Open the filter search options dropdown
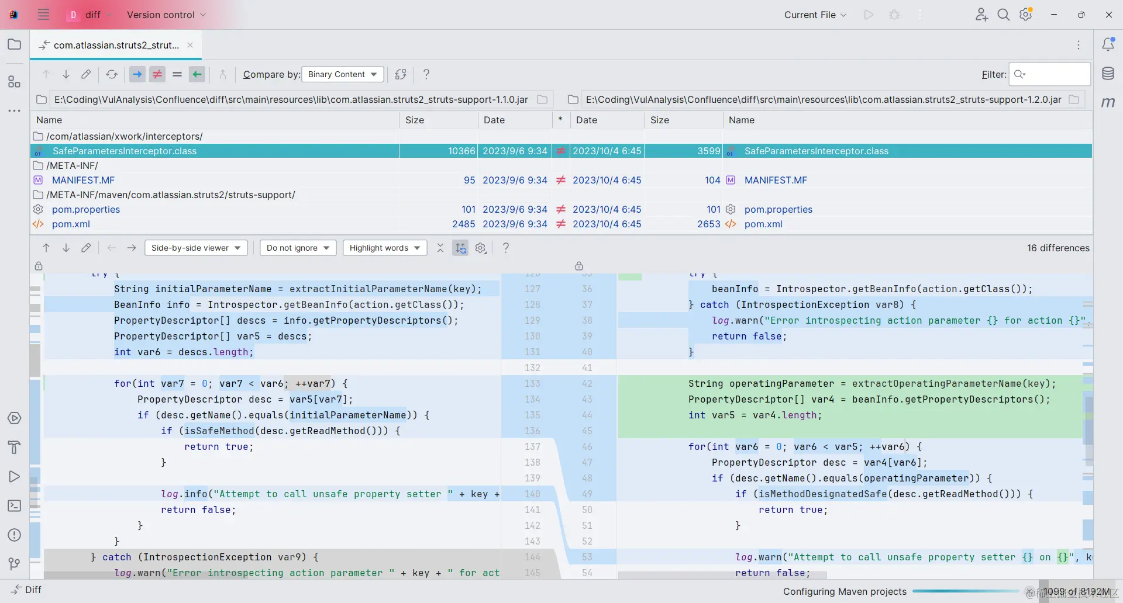The image size is (1123, 603). (1020, 74)
